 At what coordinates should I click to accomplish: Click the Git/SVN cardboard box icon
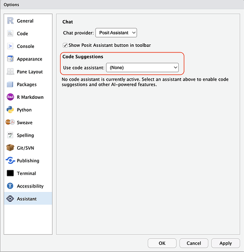click(10, 148)
